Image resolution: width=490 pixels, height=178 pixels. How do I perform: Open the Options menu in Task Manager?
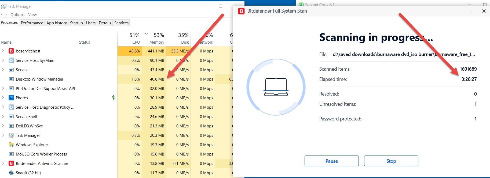pyautogui.click(x=17, y=15)
